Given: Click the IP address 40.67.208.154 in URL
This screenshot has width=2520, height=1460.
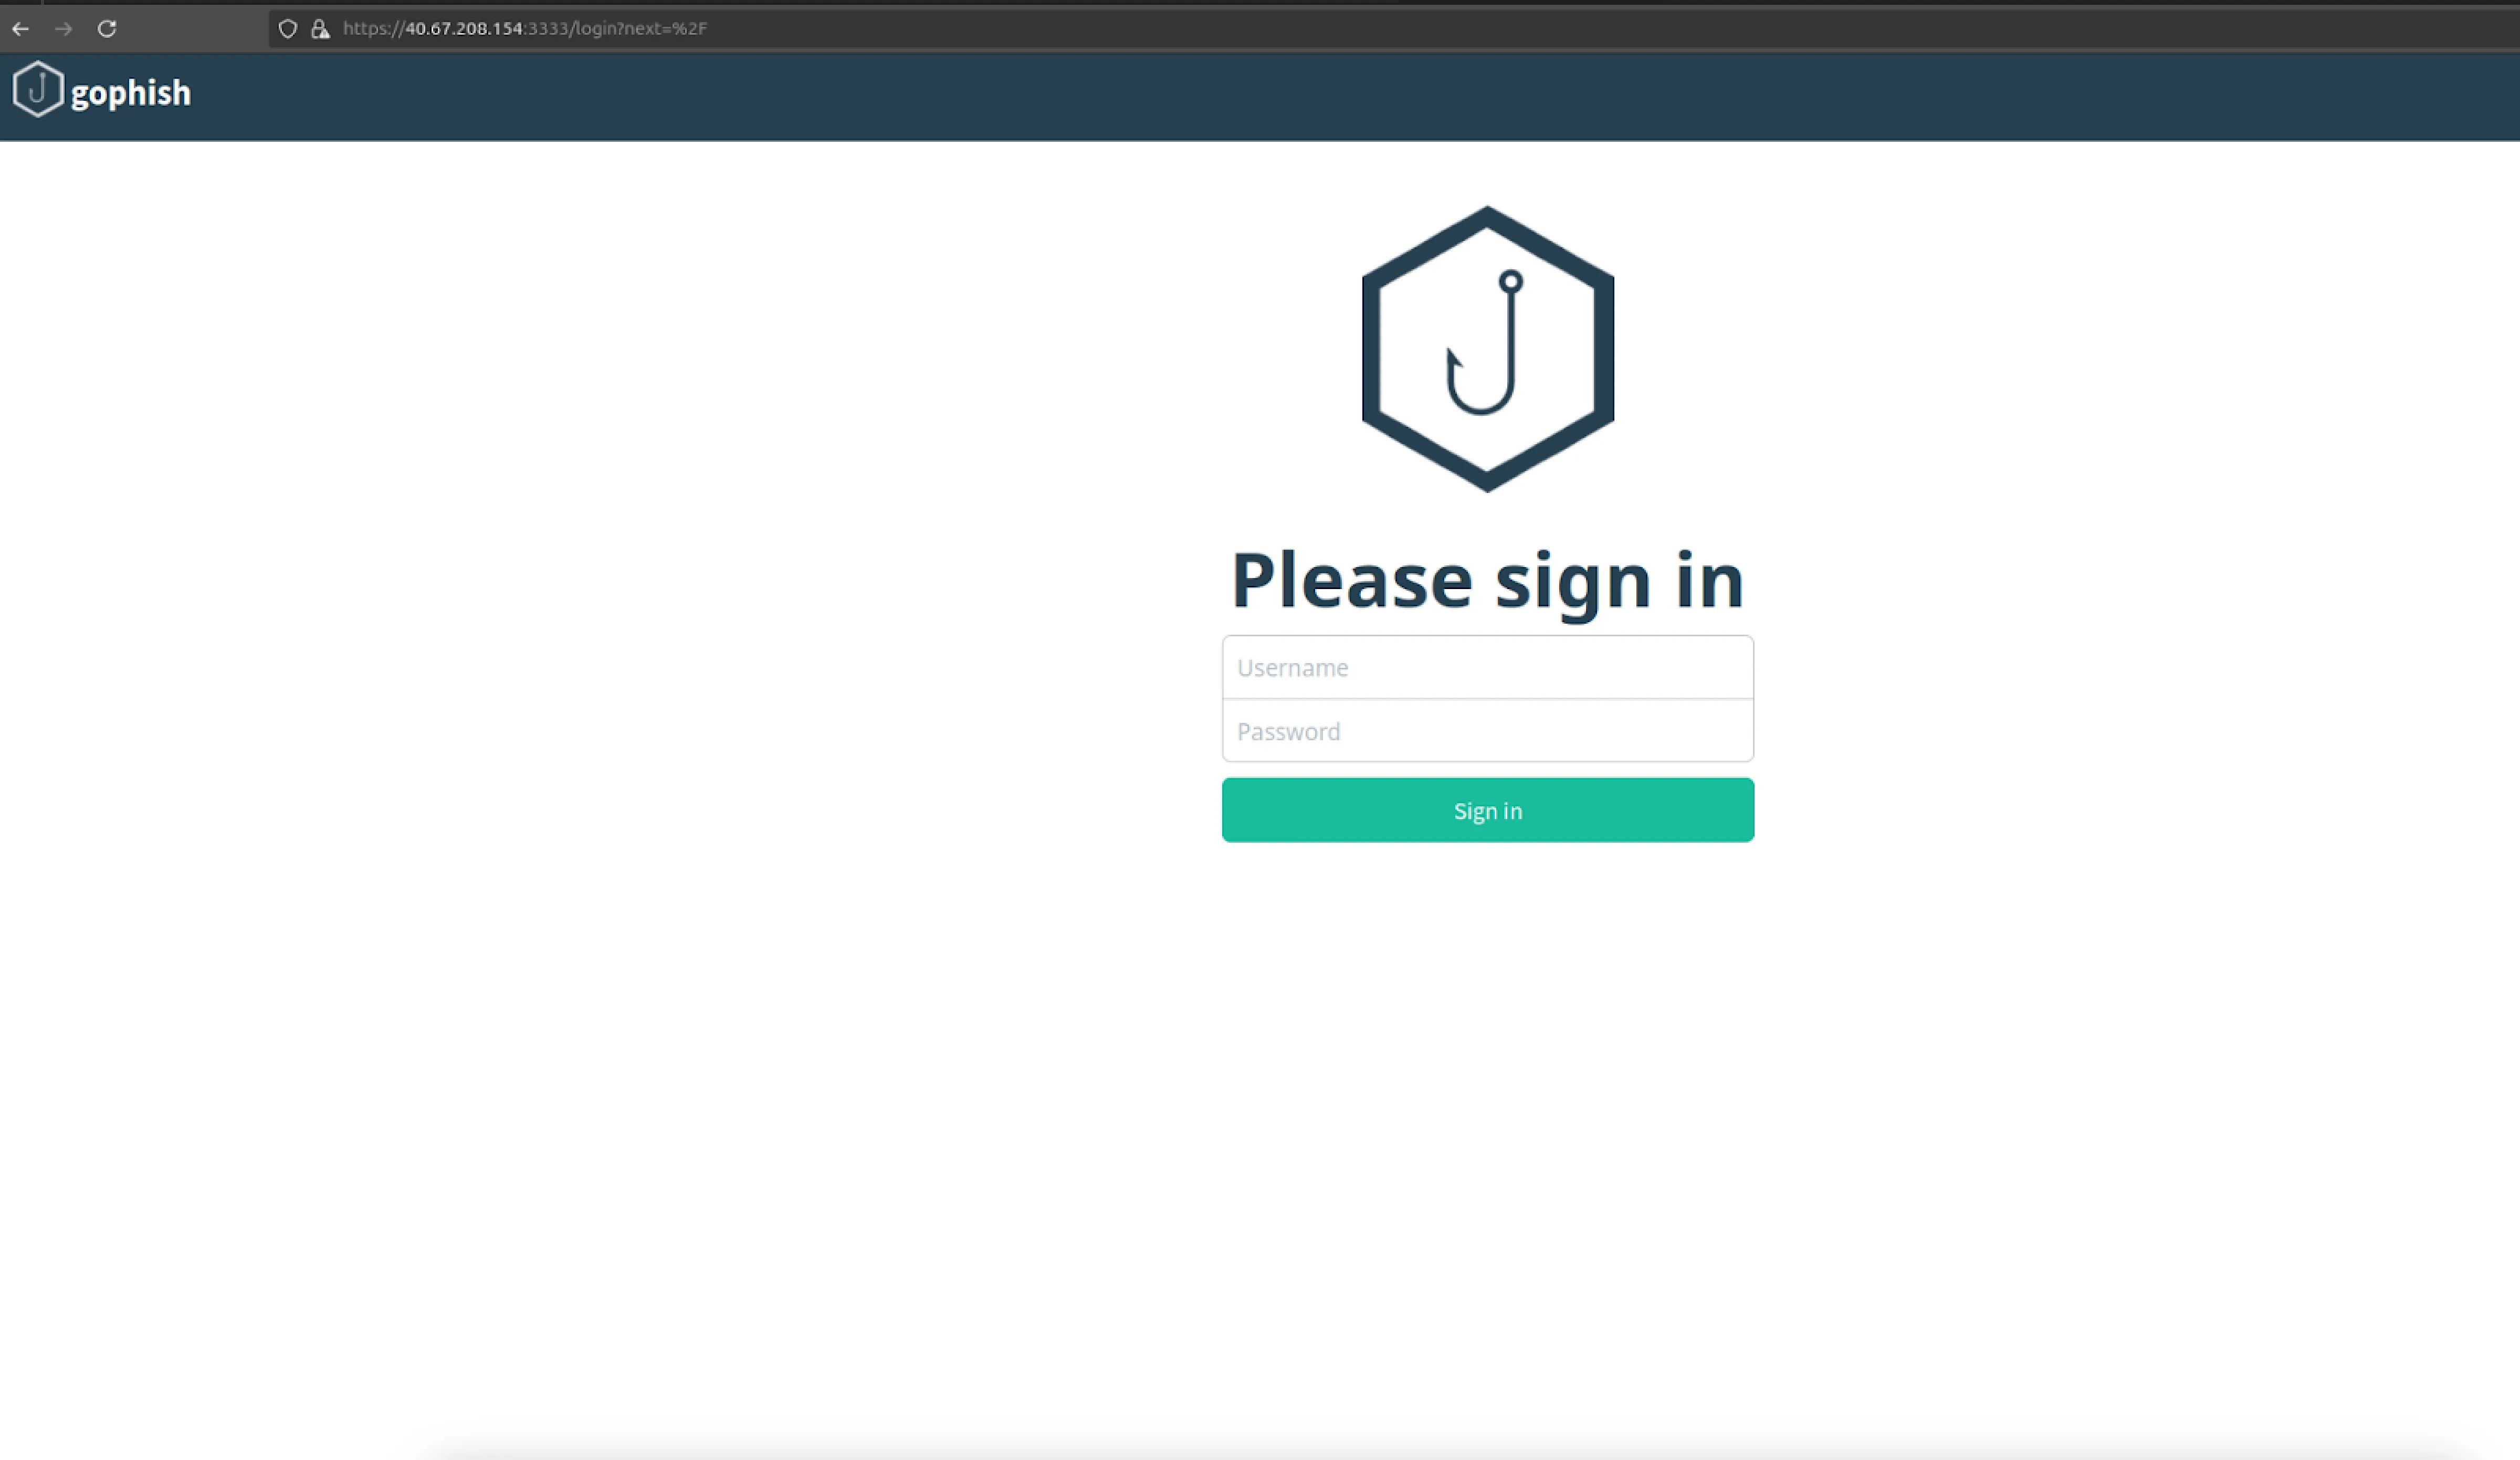Looking at the screenshot, I should 464,29.
